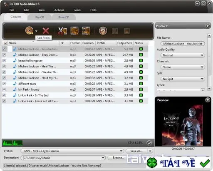This screenshot has height=171, width=213.
Task: Remove selected file with red X icon
Action: (46, 31)
